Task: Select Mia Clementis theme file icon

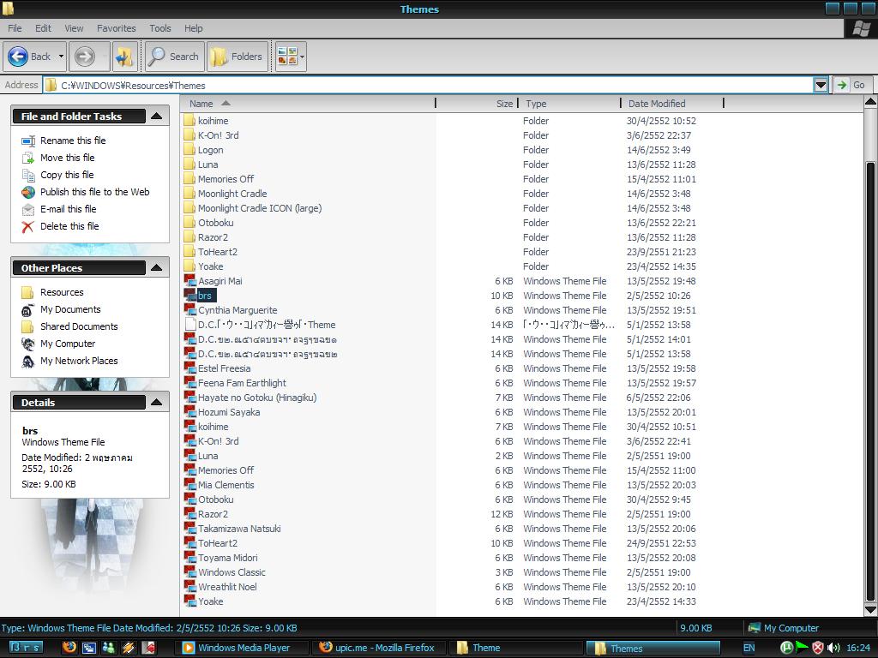Action: 189,485
